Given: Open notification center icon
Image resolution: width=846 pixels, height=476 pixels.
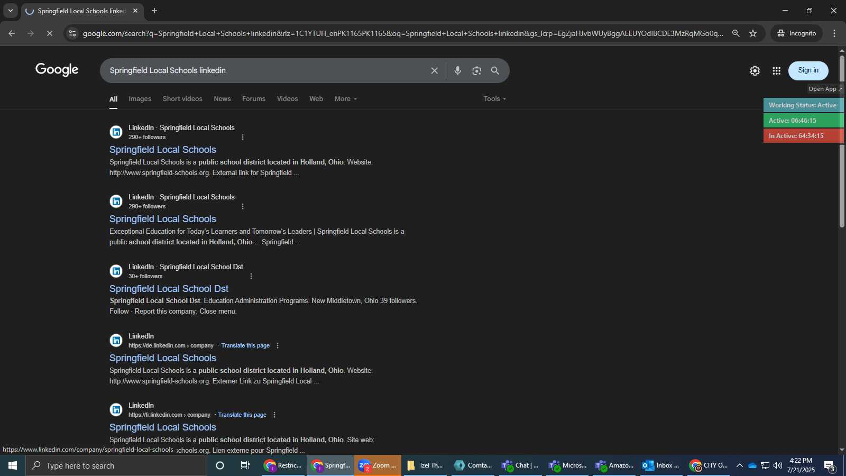Looking at the screenshot, I should click(x=830, y=466).
